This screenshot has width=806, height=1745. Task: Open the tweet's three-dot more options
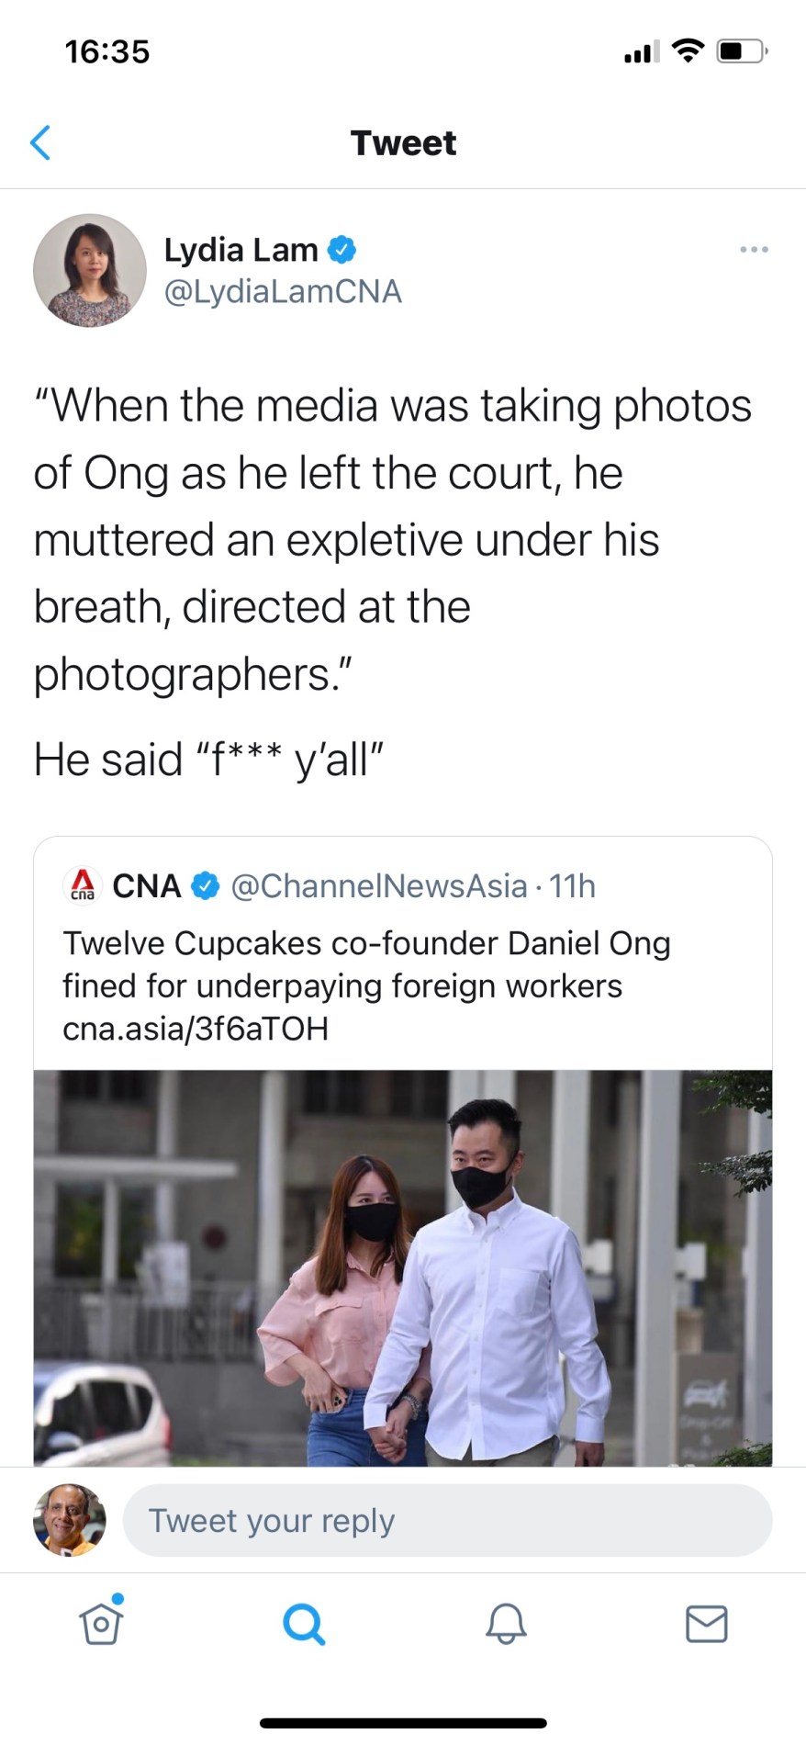coord(754,249)
